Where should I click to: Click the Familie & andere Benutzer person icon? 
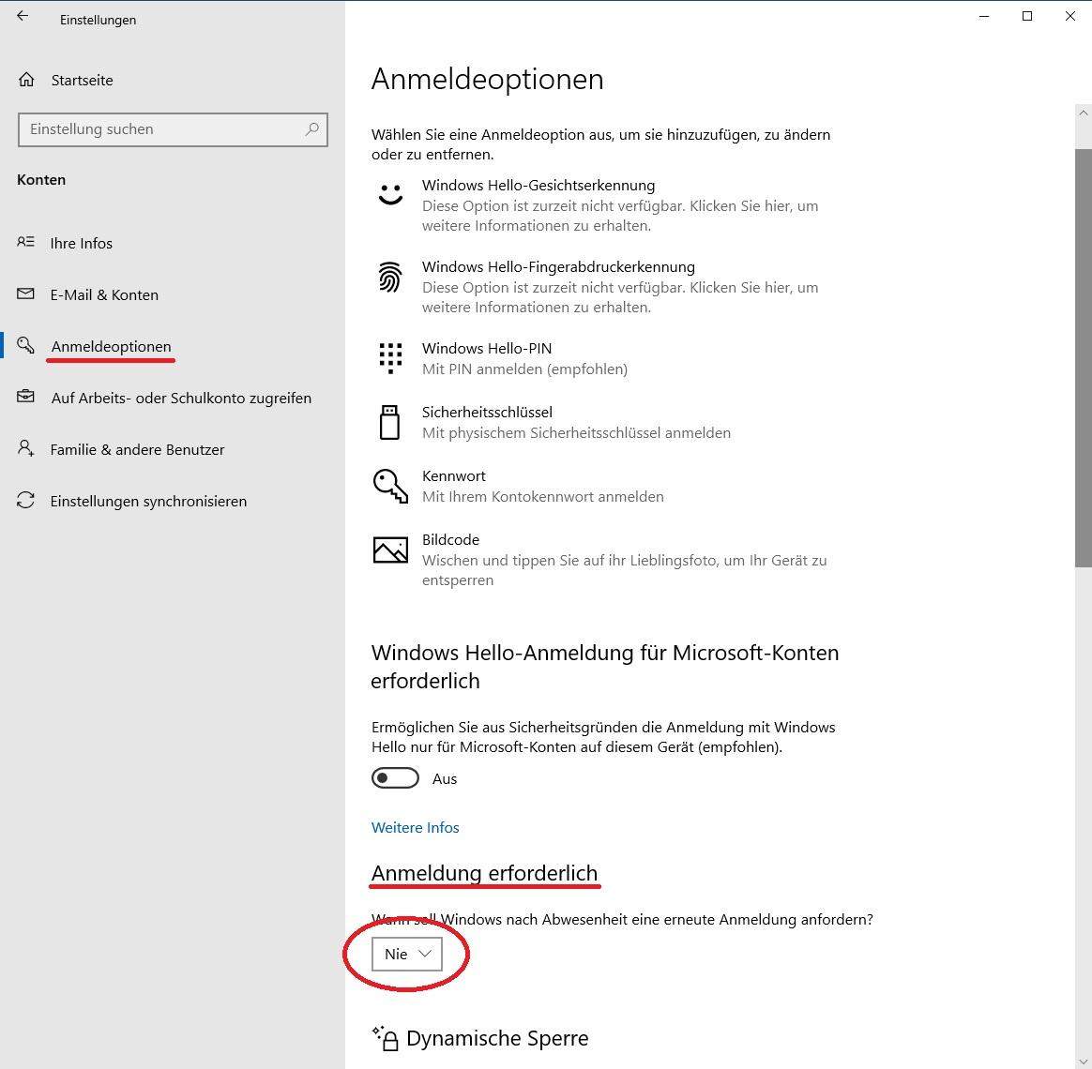tap(25, 448)
